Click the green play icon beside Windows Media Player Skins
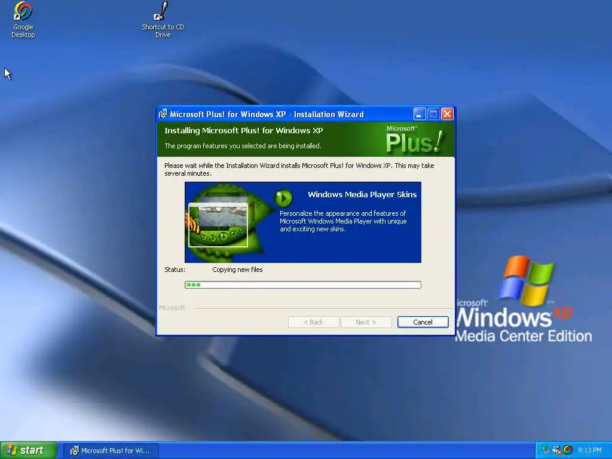Viewport: 612px width, 459px height. 283,198
